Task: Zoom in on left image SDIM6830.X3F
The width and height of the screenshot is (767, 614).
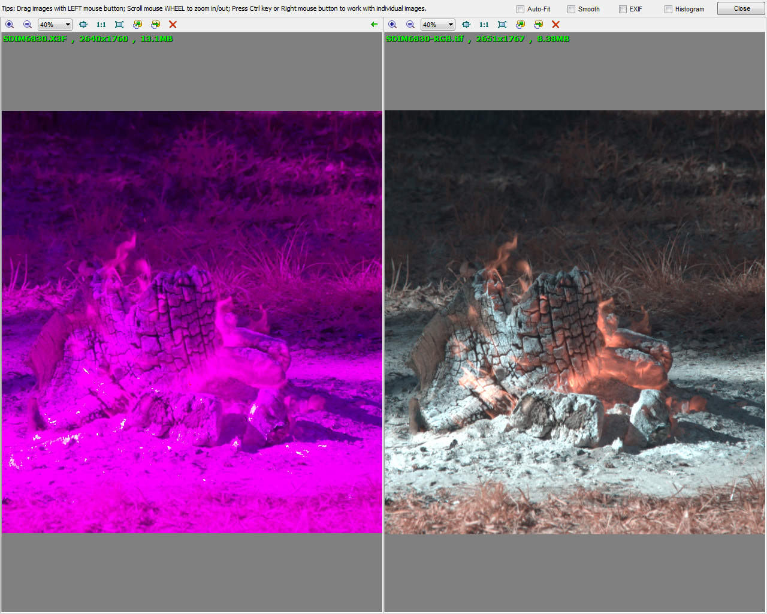Action: (x=10, y=25)
